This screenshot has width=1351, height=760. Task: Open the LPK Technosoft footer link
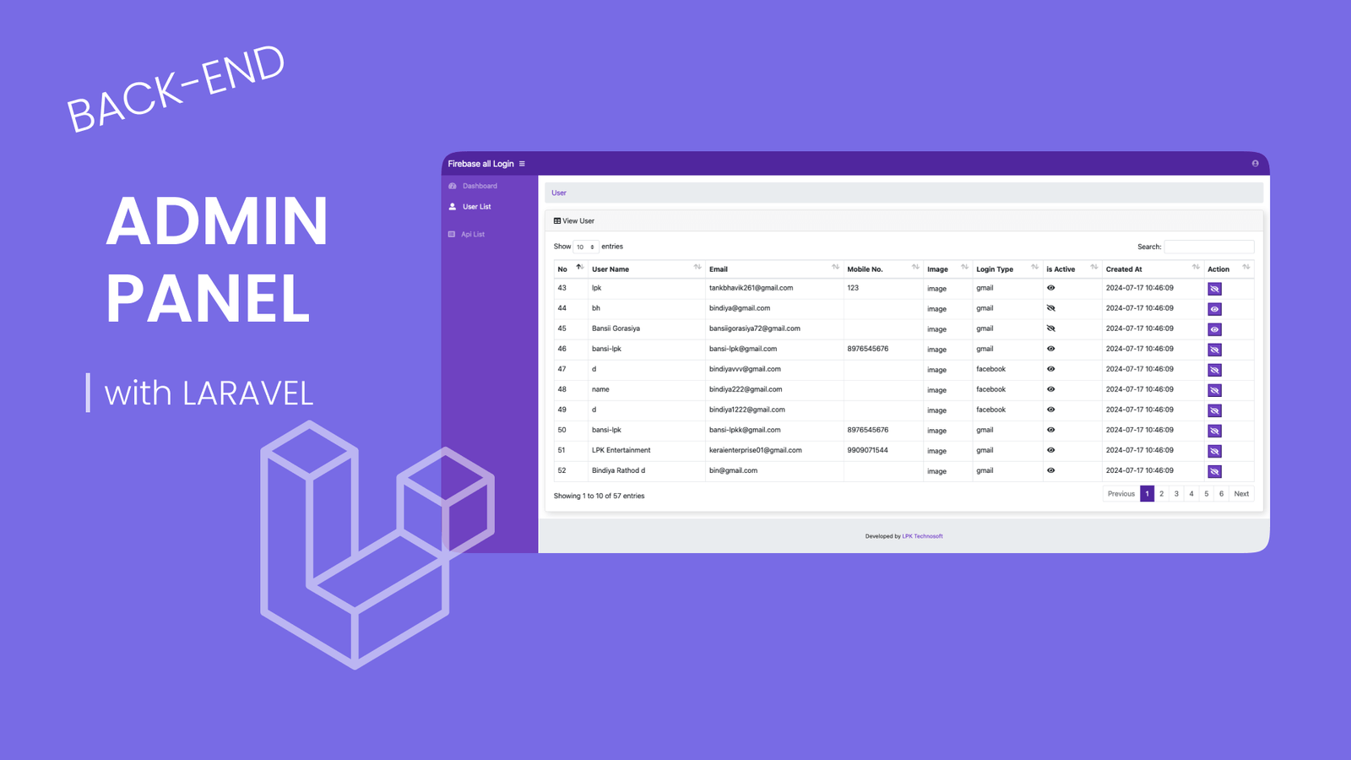click(923, 536)
